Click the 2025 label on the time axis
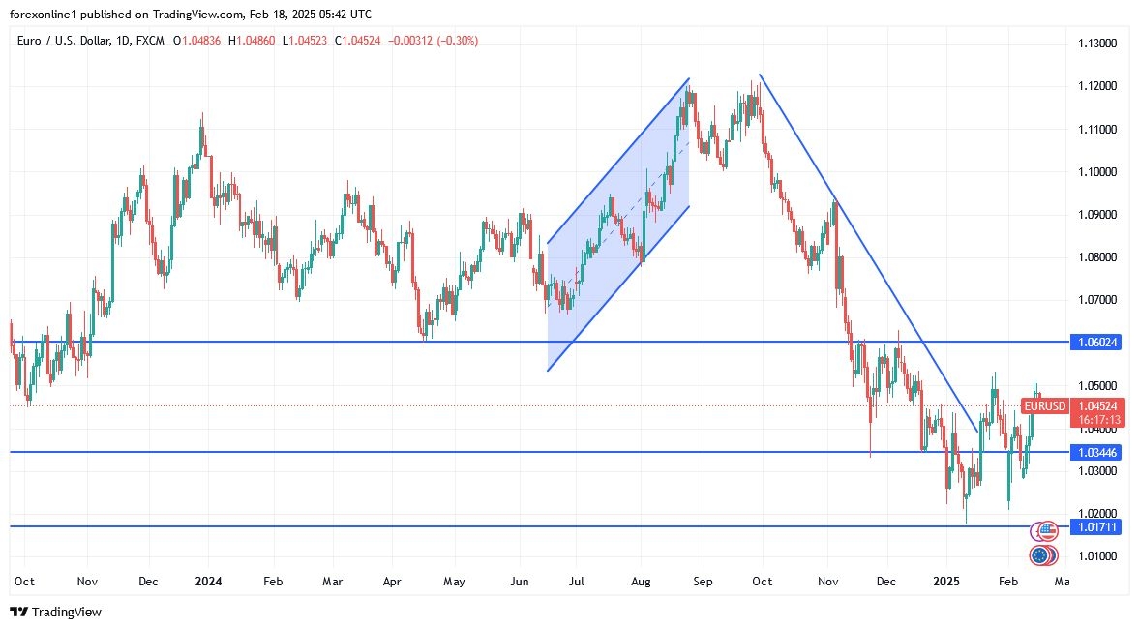Screen dimensions: 1139x629 click(946, 582)
